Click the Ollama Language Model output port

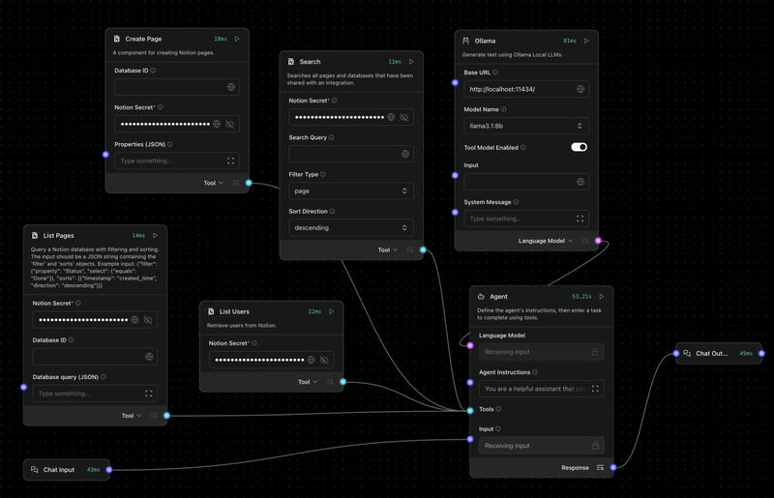(x=598, y=241)
